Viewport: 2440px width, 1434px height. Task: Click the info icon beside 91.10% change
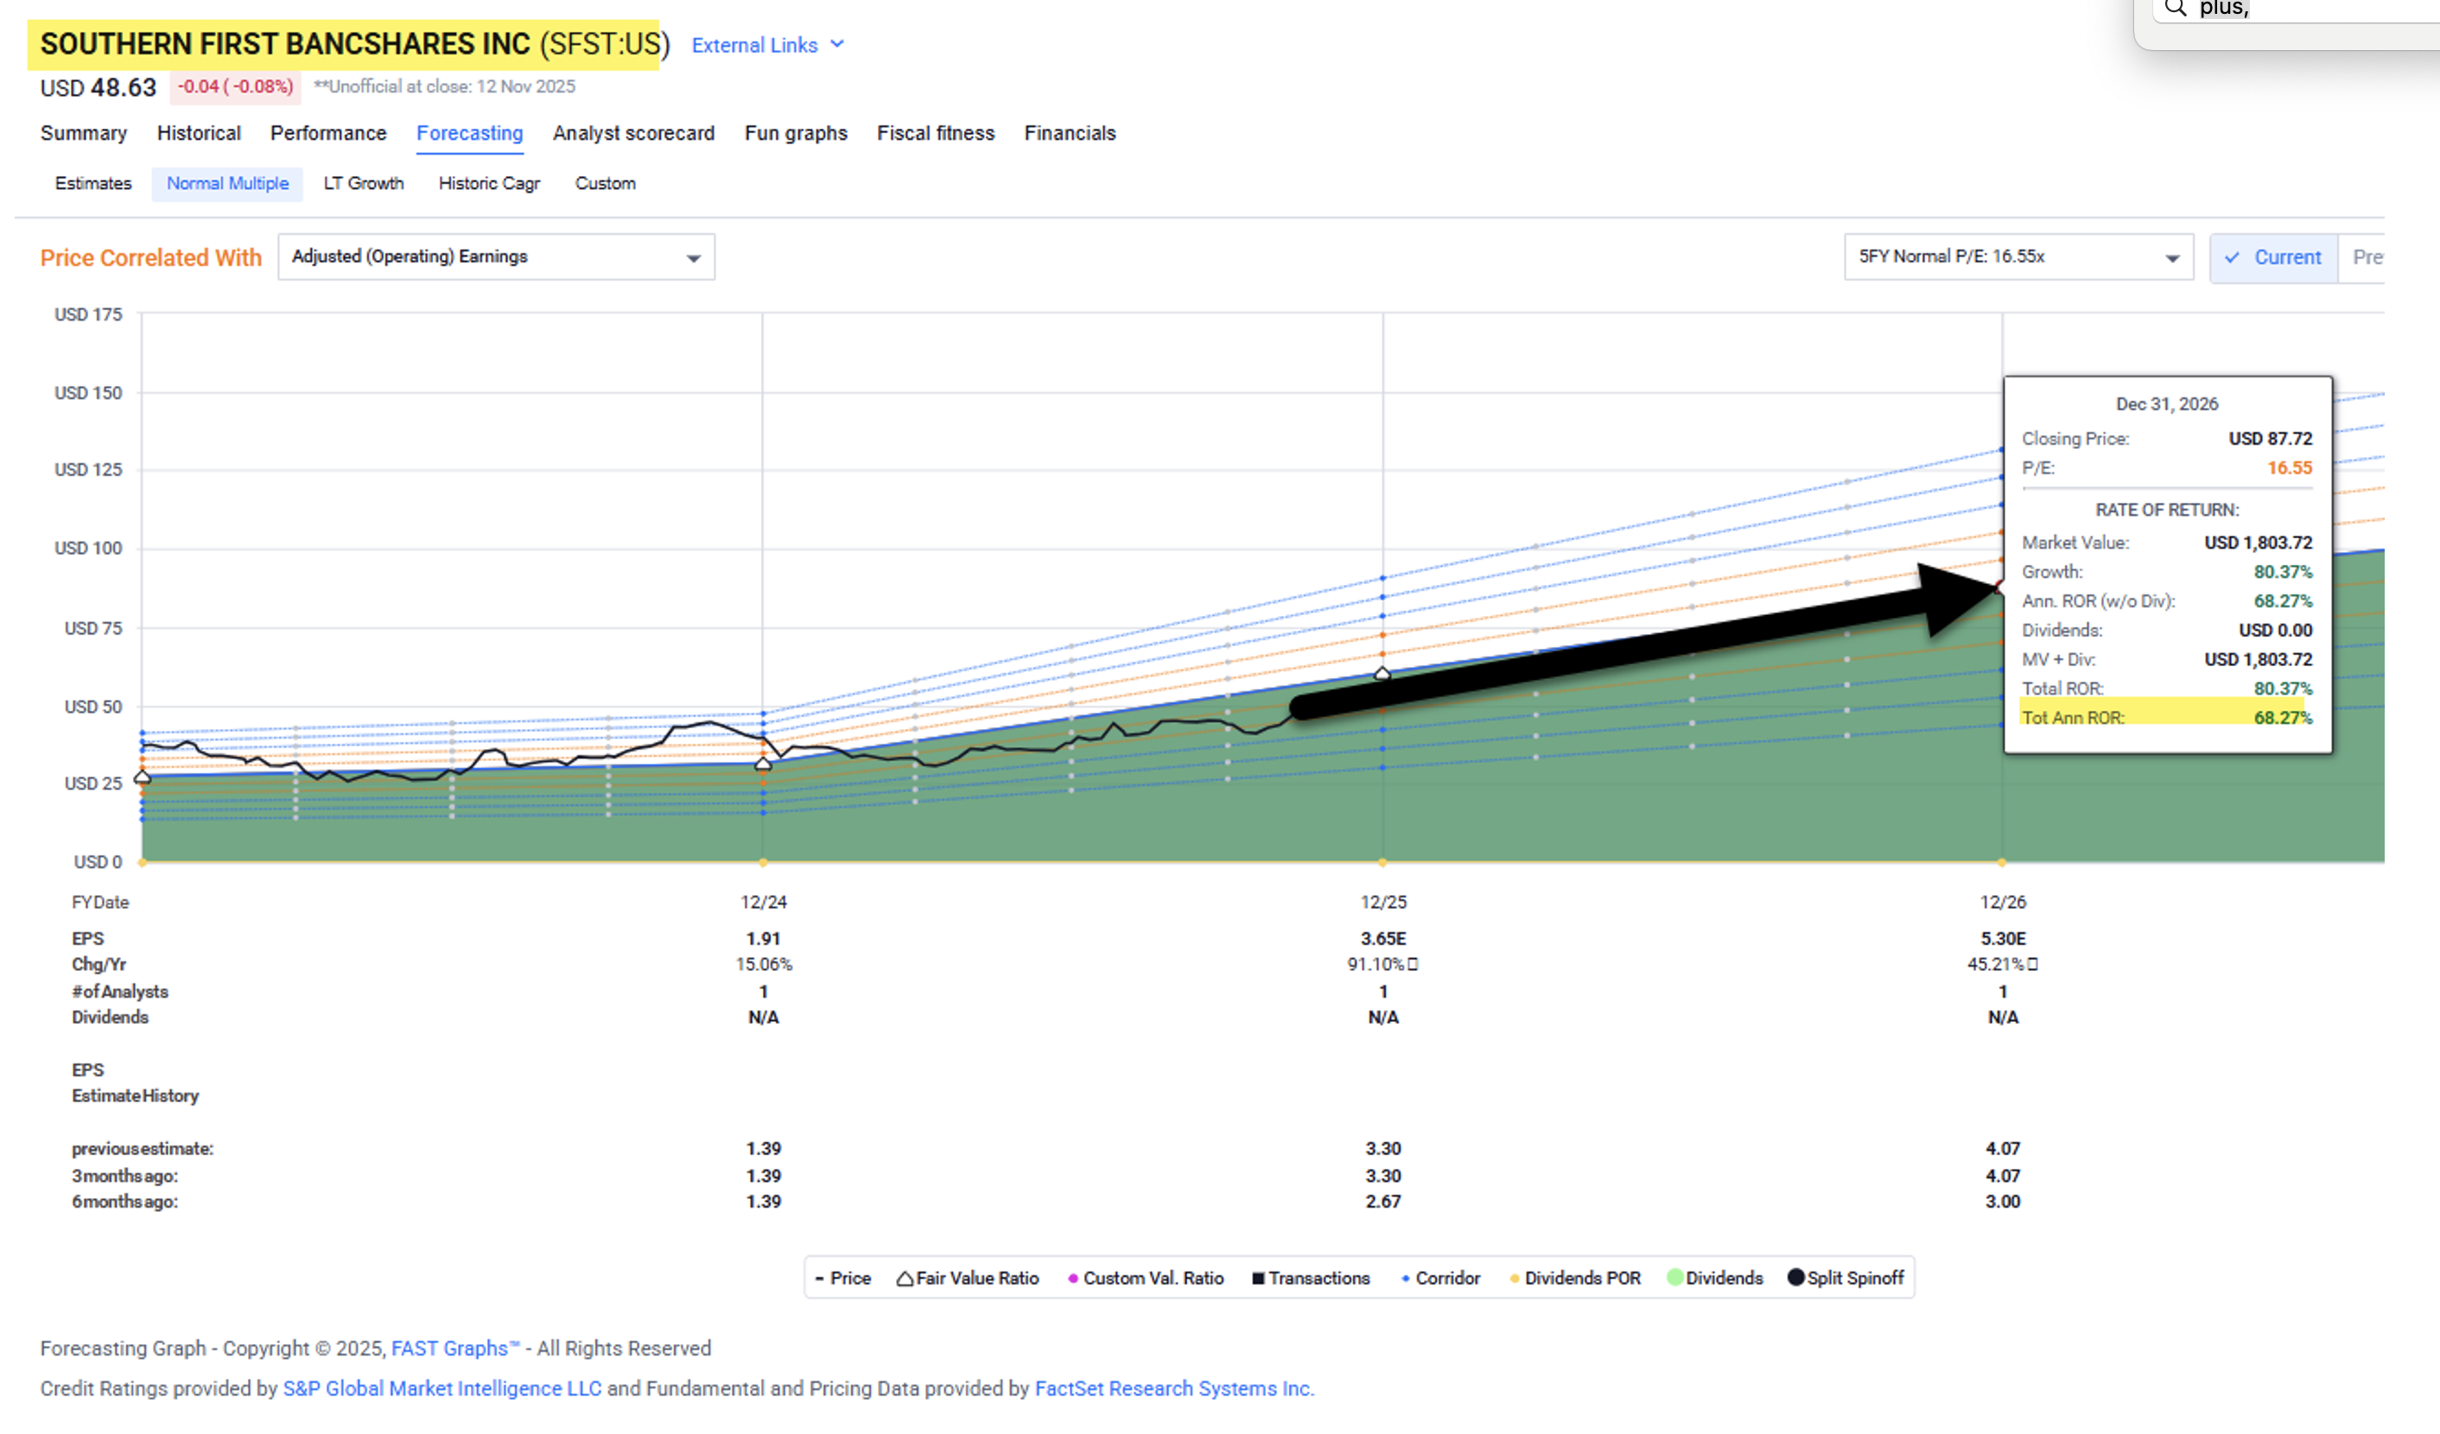(x=1413, y=964)
